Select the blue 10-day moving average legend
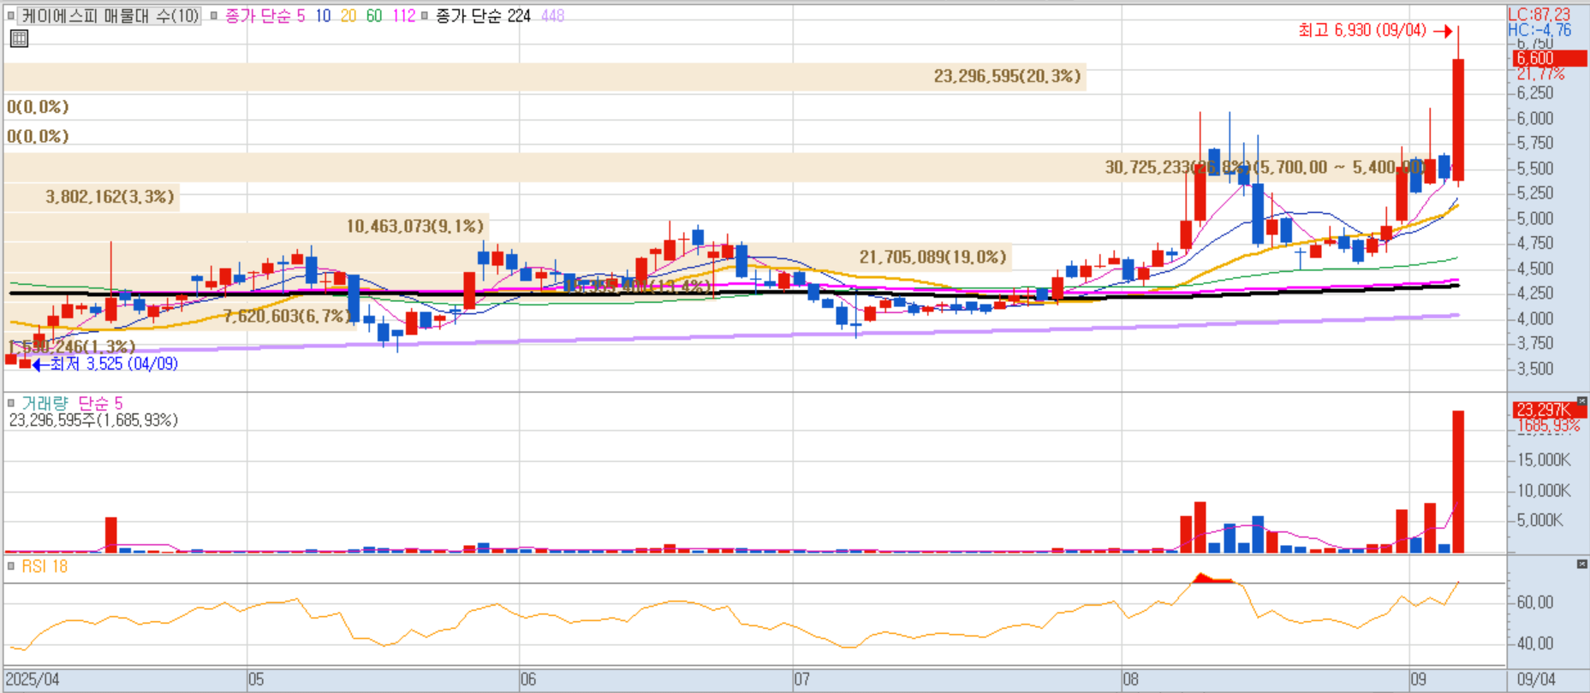Image resolution: width=1590 pixels, height=693 pixels. tap(323, 15)
